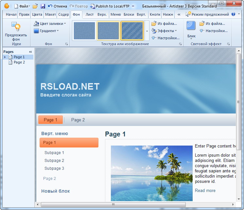Open the Блоки ribbon tab

coord(129,14)
